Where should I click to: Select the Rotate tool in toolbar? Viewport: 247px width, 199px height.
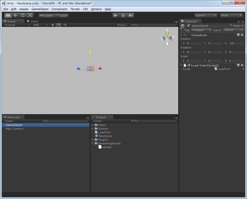(x=22, y=15)
